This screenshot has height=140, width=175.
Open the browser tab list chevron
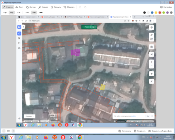coord(143,17)
